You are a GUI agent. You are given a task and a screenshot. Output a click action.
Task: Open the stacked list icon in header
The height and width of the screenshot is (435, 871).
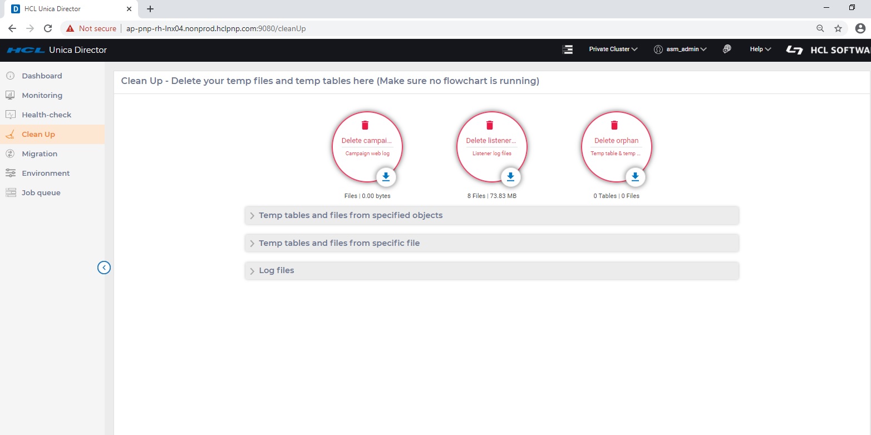(567, 50)
